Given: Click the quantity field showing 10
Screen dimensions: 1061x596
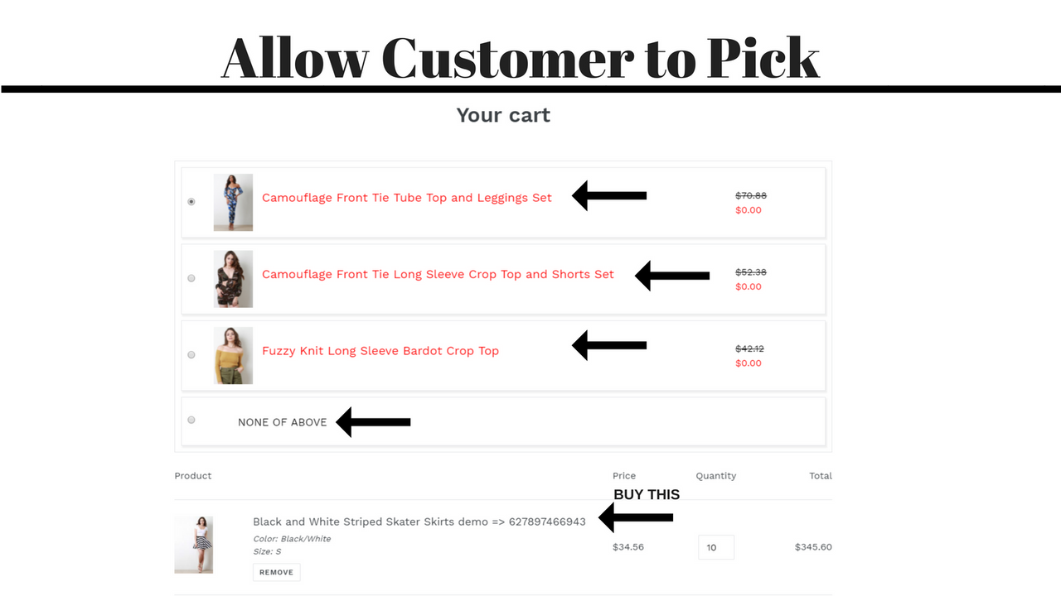Looking at the screenshot, I should pos(715,546).
